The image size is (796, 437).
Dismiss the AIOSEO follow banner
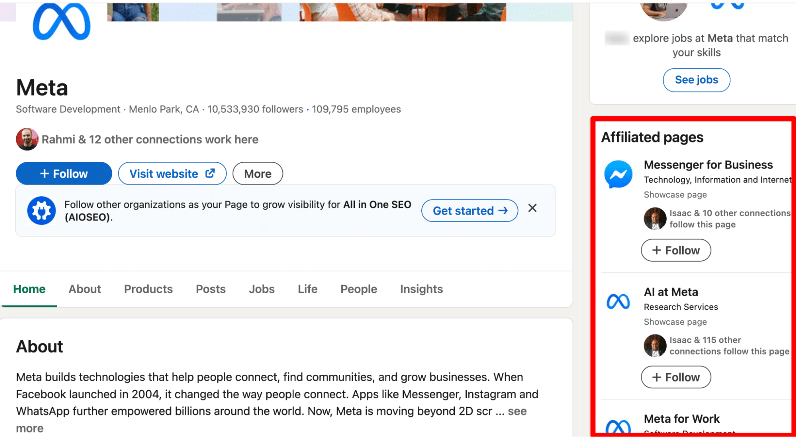tap(532, 208)
